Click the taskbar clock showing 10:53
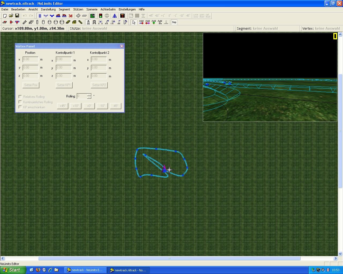The width and height of the screenshot is (343, 274). point(335,270)
